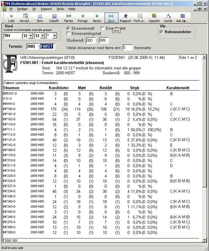
Task: Click the INF121-0 exam code
Action: coord(9,140)
